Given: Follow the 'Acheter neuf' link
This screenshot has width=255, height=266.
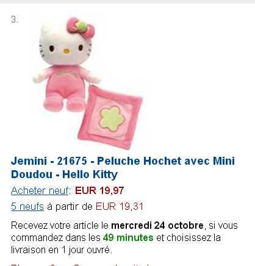Looking at the screenshot, I should click(40, 191).
